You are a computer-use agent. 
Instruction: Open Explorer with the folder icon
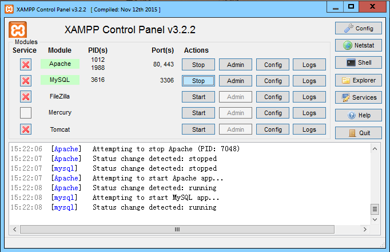358,80
